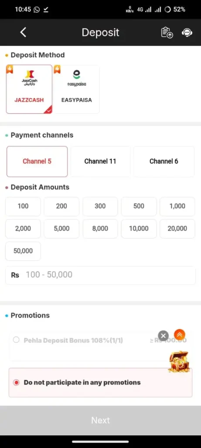Tap the Promotions heading
Image resolution: width=201 pixels, height=448 pixels.
pos(30,315)
